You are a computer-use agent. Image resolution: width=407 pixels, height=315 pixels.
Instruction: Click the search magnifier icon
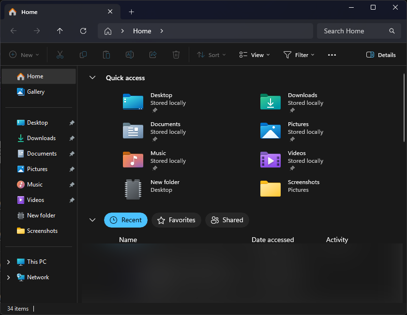point(392,31)
